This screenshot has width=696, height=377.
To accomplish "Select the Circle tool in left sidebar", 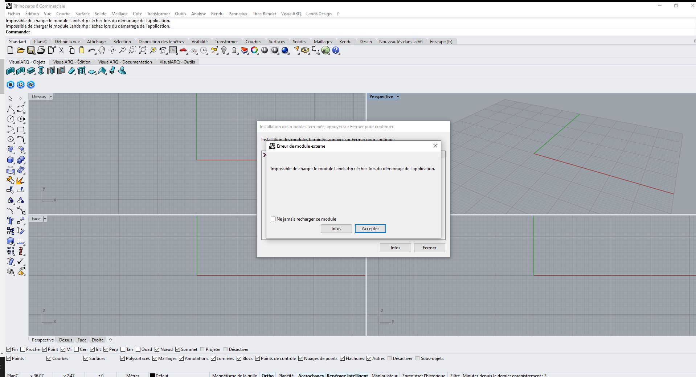I will [11, 119].
